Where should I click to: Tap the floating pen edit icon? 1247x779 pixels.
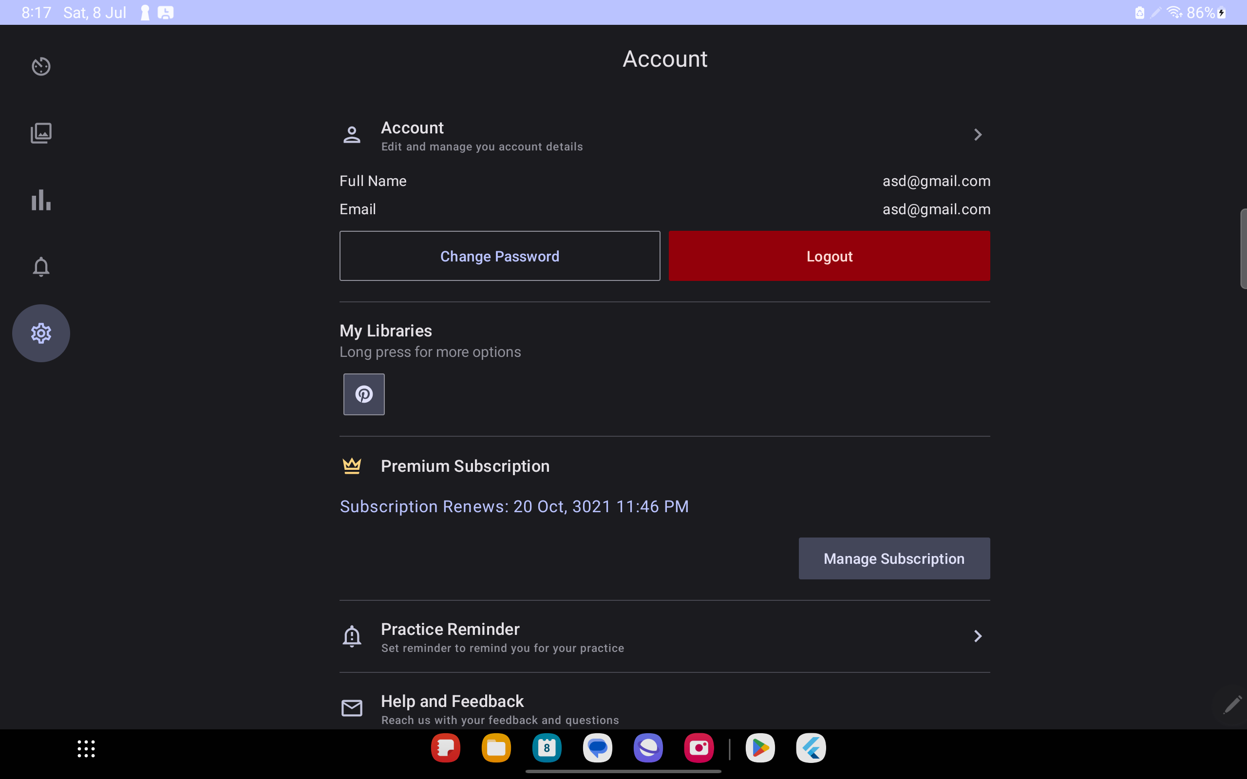1232,705
